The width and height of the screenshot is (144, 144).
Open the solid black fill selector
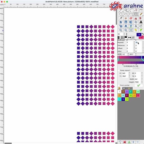(x=126, y=37)
